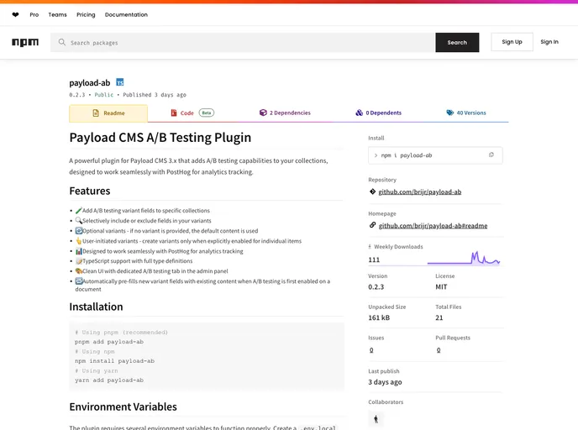578x430 pixels.
Task: Open the Pro menu item
Action: coord(34,15)
